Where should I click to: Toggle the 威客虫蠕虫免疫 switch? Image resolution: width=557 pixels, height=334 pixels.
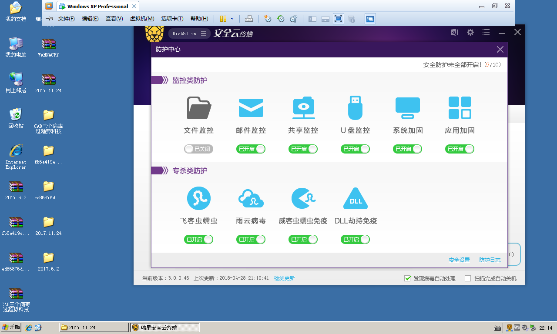pyautogui.click(x=303, y=240)
